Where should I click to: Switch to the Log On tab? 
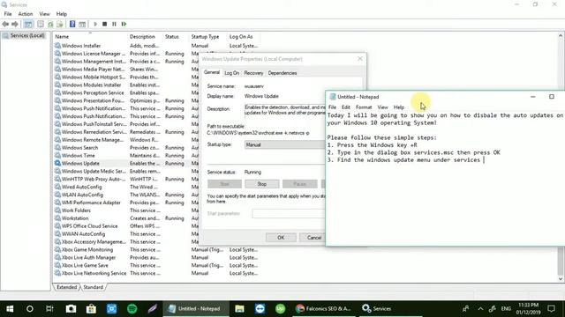[231, 73]
